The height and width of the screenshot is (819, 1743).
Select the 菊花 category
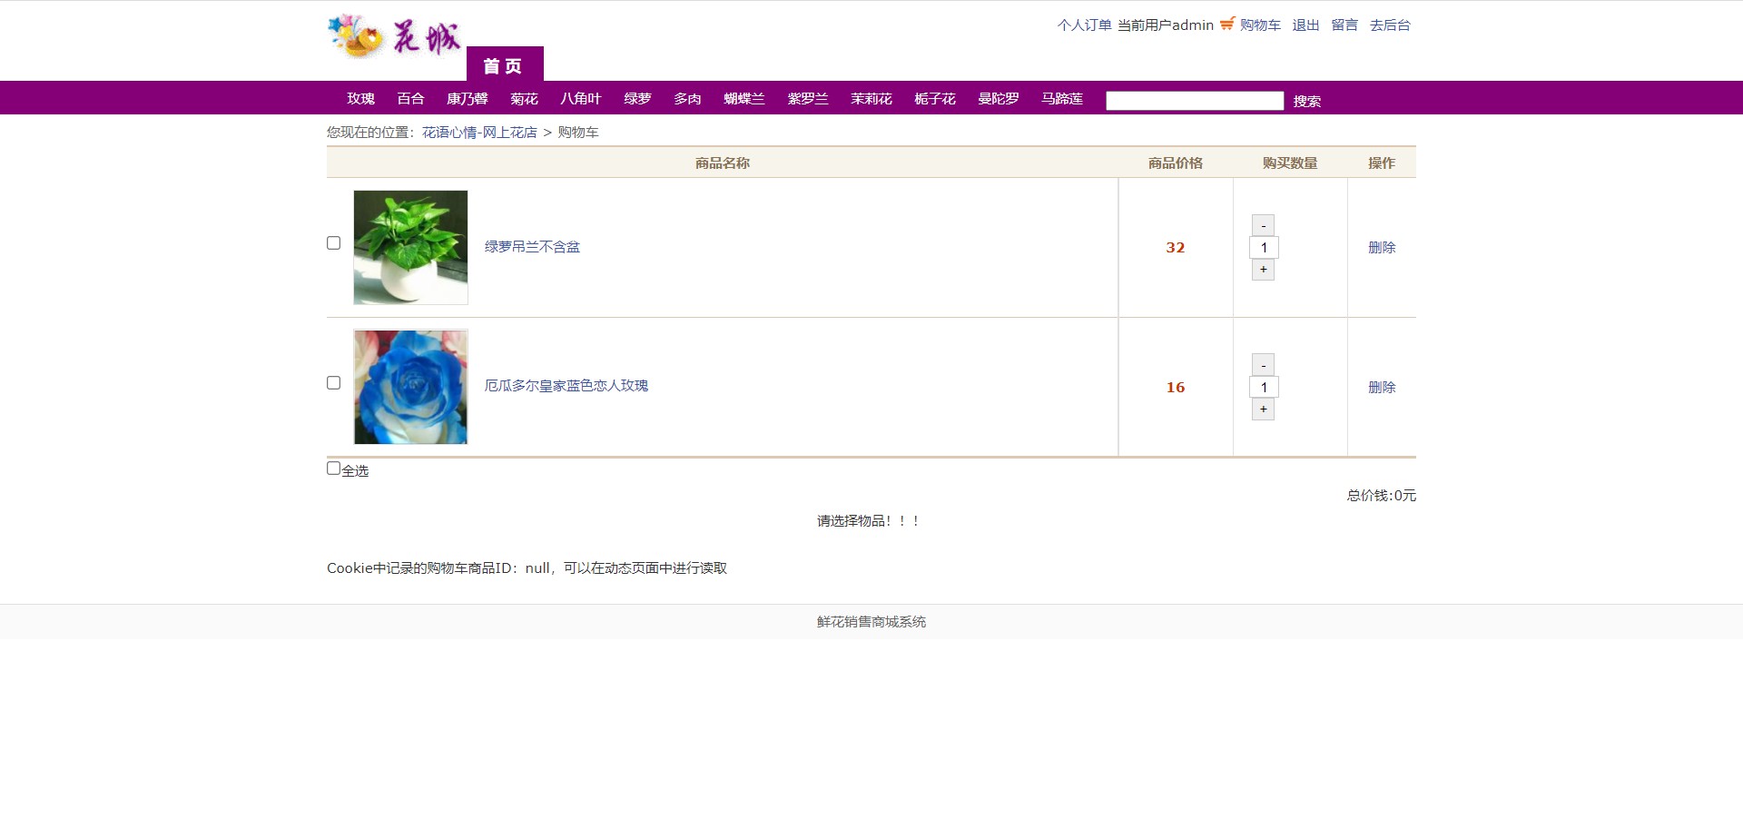coord(524,99)
